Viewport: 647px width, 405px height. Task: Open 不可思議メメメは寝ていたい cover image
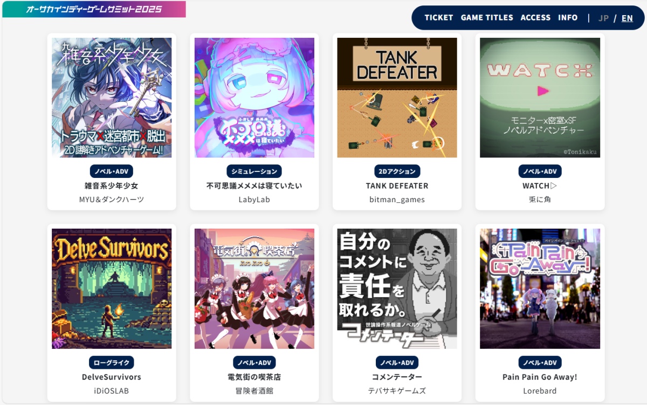[x=254, y=98]
